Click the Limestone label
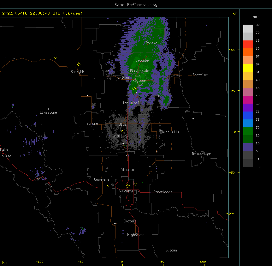Image resolution: width=272 pixels, height=266 pixels. click(48, 112)
